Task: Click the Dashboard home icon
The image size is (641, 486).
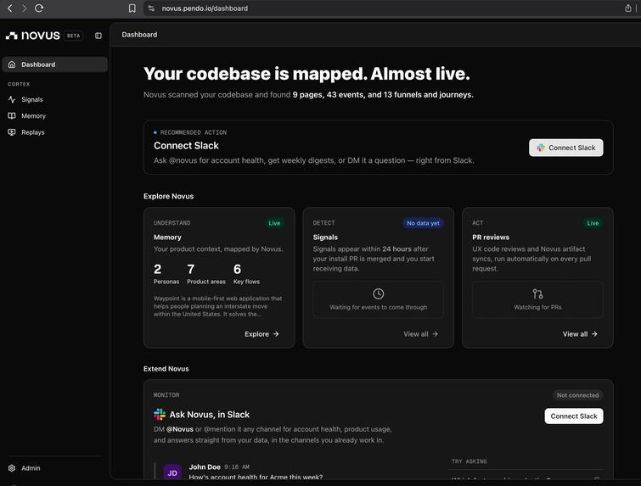Action: coord(12,64)
